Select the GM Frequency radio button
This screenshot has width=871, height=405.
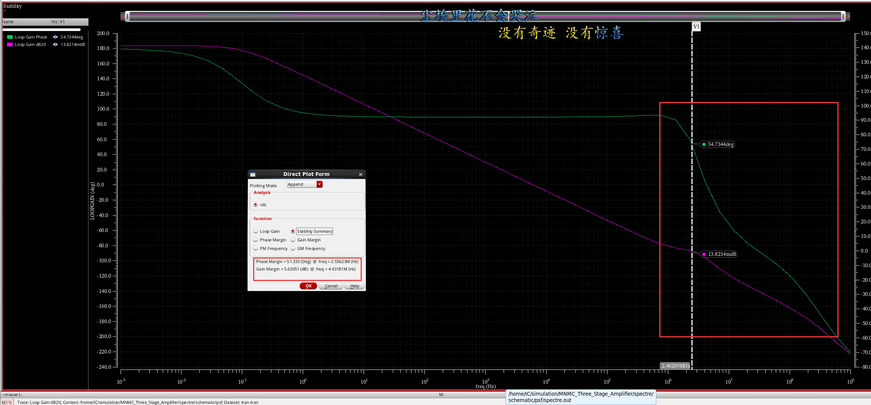coord(293,248)
